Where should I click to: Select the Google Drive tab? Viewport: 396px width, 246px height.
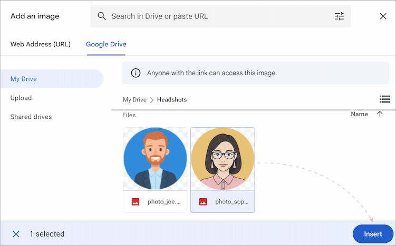click(106, 44)
